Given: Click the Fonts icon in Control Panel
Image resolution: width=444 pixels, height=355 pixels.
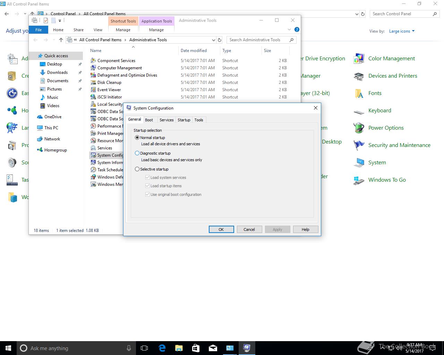Looking at the screenshot, I should (359, 93).
